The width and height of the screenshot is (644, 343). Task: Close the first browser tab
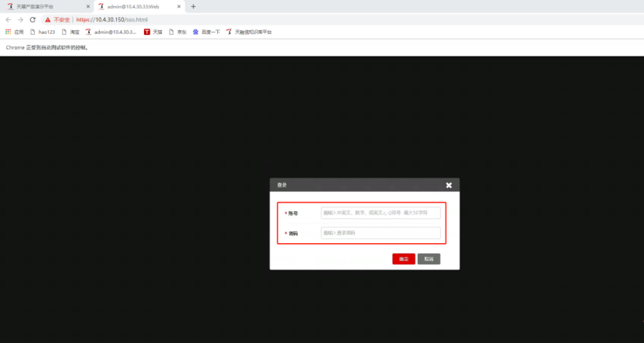87,6
